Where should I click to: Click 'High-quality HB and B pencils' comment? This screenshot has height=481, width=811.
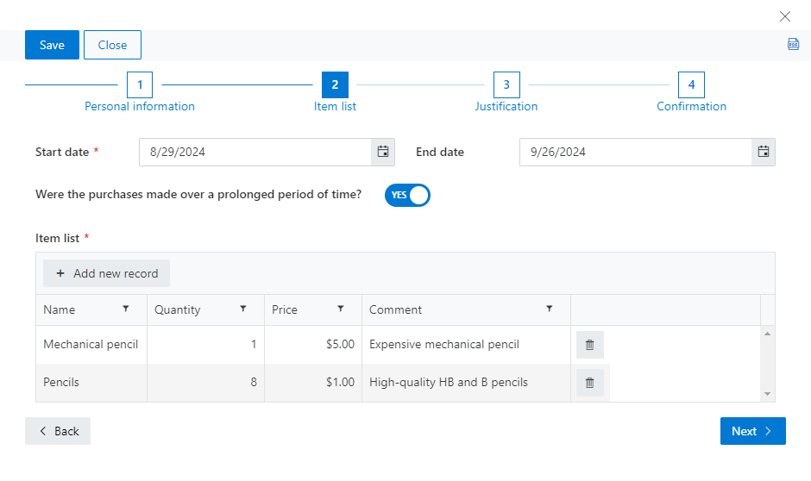coord(466,383)
